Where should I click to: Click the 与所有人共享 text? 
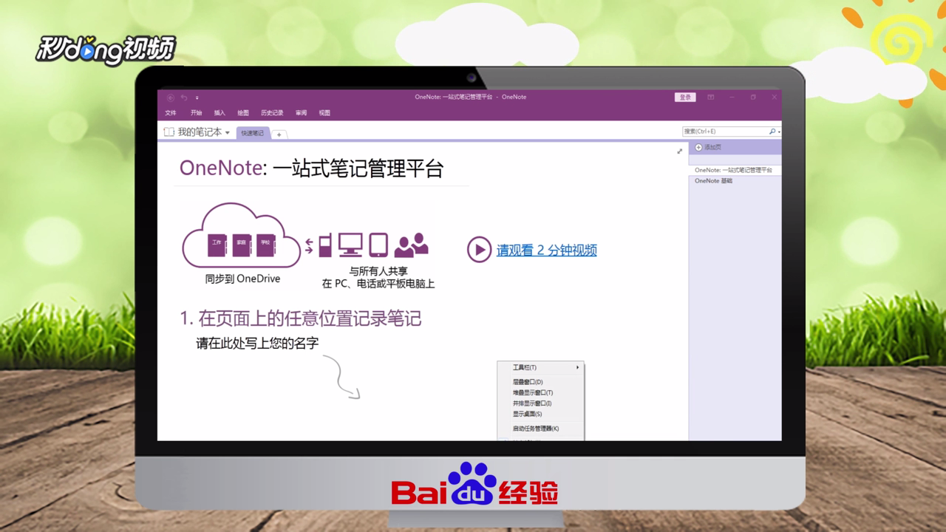point(378,272)
